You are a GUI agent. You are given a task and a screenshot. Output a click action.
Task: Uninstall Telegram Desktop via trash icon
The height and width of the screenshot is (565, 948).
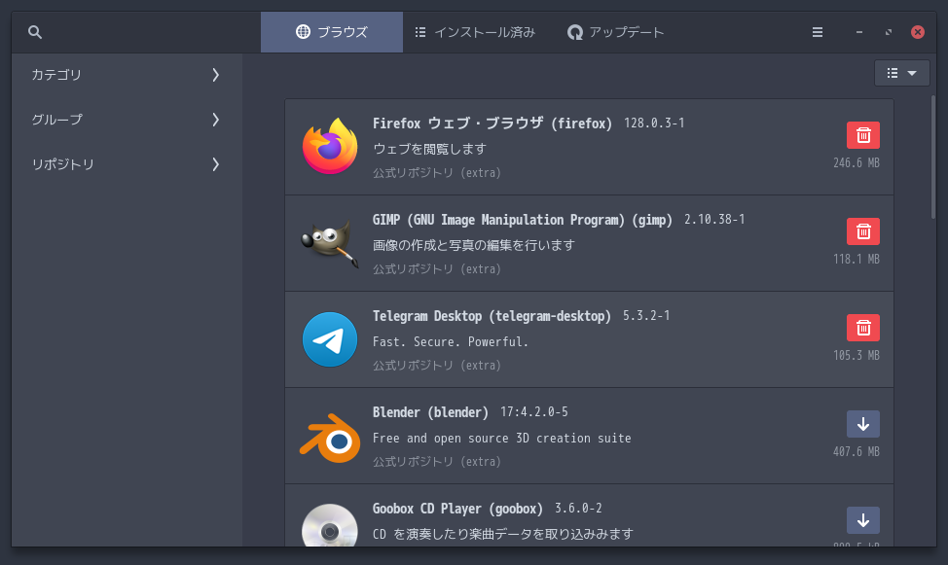point(862,328)
